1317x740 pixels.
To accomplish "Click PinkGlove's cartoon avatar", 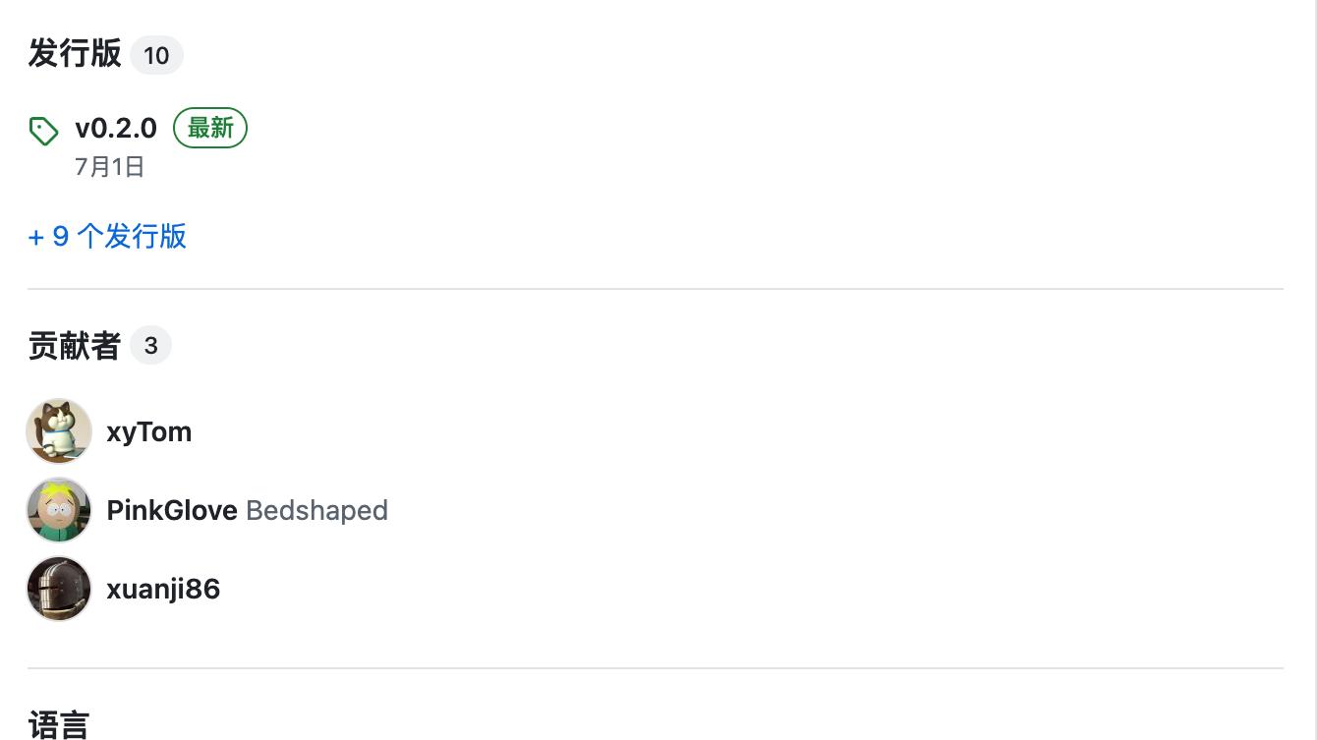I will [59, 510].
